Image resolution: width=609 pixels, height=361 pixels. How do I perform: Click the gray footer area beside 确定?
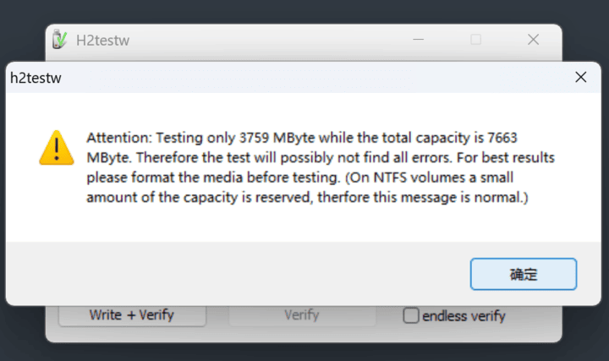[233, 274]
